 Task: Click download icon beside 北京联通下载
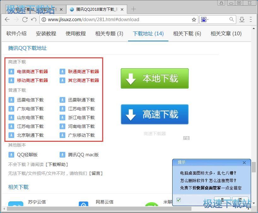click(x=11, y=135)
